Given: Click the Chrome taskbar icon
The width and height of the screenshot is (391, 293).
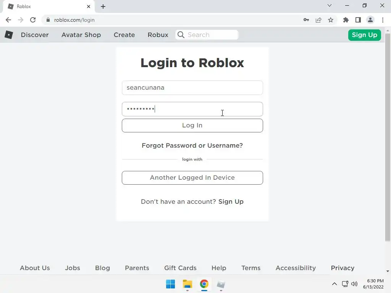Looking at the screenshot, I should (204, 284).
